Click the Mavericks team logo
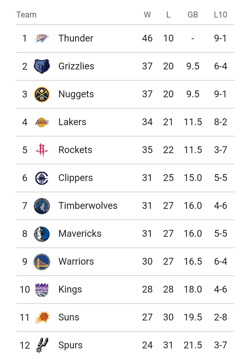Viewport: 244px width, 359px height. coord(42,234)
